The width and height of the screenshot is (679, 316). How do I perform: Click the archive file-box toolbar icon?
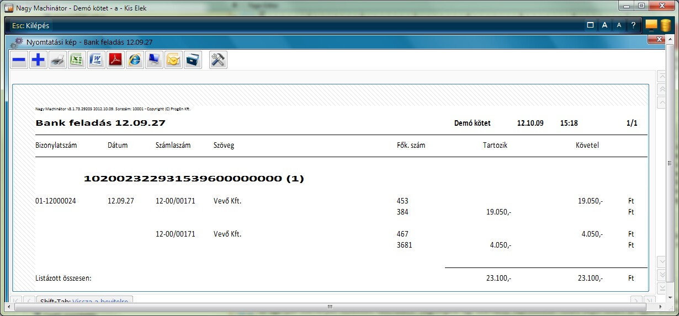[x=193, y=60]
